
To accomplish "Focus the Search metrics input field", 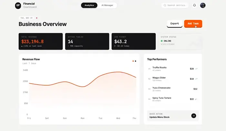I will 177,5.
